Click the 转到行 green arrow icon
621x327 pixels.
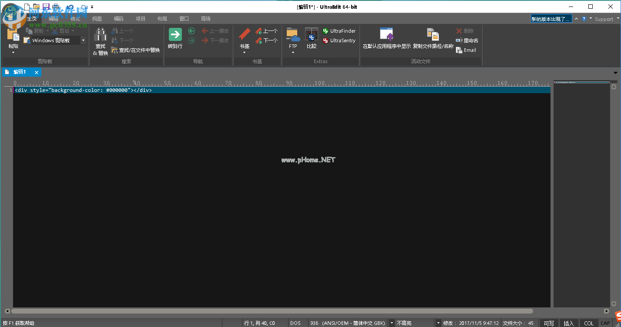click(175, 35)
